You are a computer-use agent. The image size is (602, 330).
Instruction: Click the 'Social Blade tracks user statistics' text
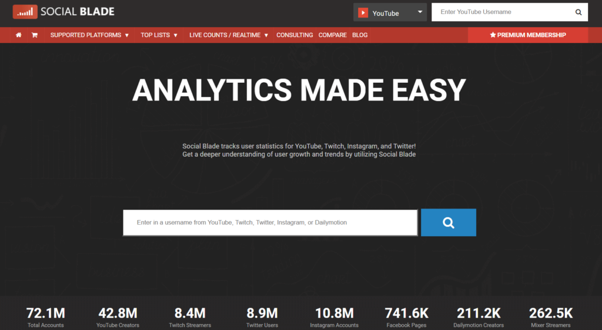[299, 146]
